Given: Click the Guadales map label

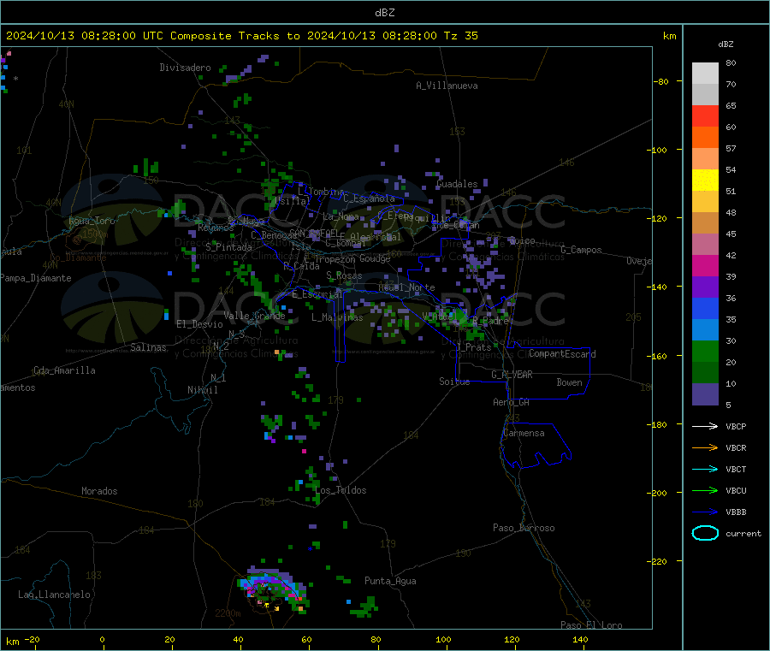Looking at the screenshot, I should 457,184.
